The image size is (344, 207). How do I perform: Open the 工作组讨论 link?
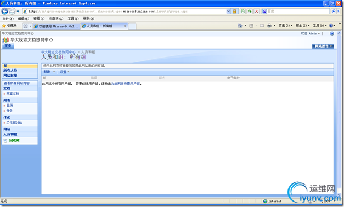click(14, 123)
